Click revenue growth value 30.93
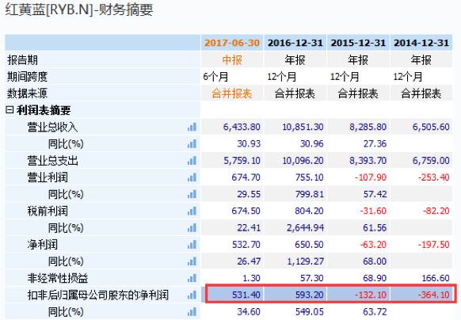Viewport: 461px width, 320px height. click(x=249, y=144)
